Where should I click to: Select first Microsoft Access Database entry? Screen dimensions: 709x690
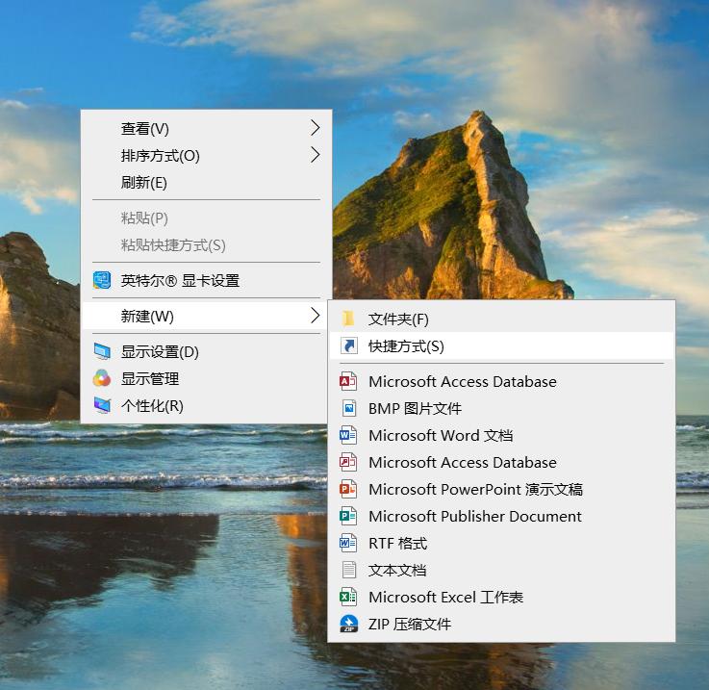tap(501, 381)
